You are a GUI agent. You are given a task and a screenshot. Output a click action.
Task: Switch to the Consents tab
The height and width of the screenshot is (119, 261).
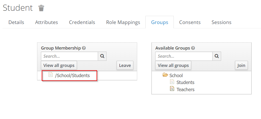pyautogui.click(x=190, y=22)
